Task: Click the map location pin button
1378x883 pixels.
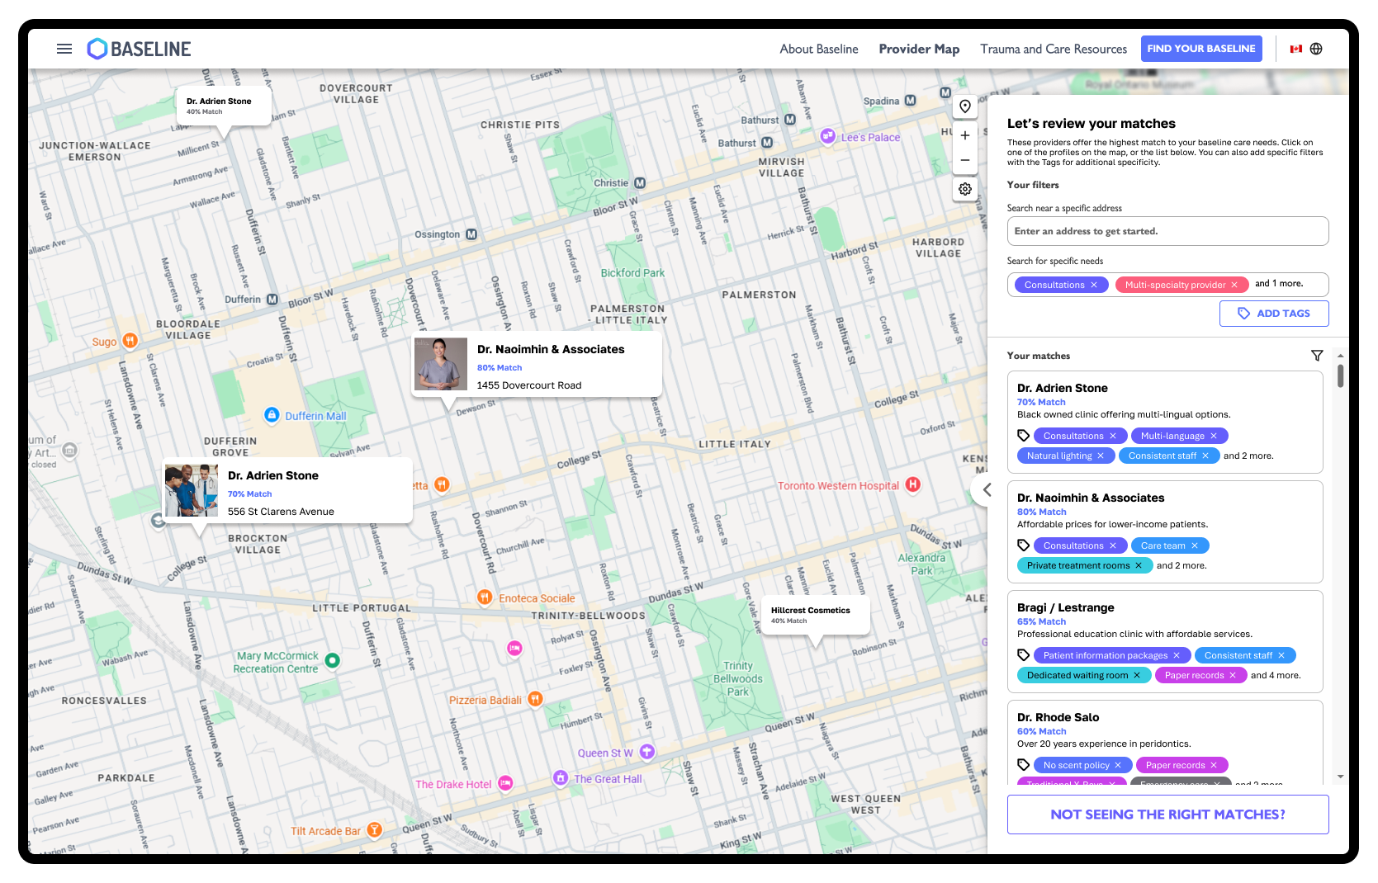Action: pyautogui.click(x=965, y=106)
